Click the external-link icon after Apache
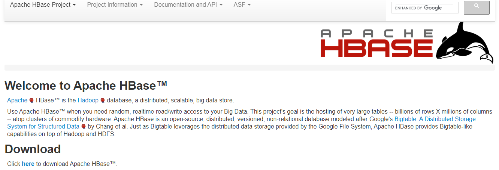The width and height of the screenshot is (499, 170). tap(31, 101)
